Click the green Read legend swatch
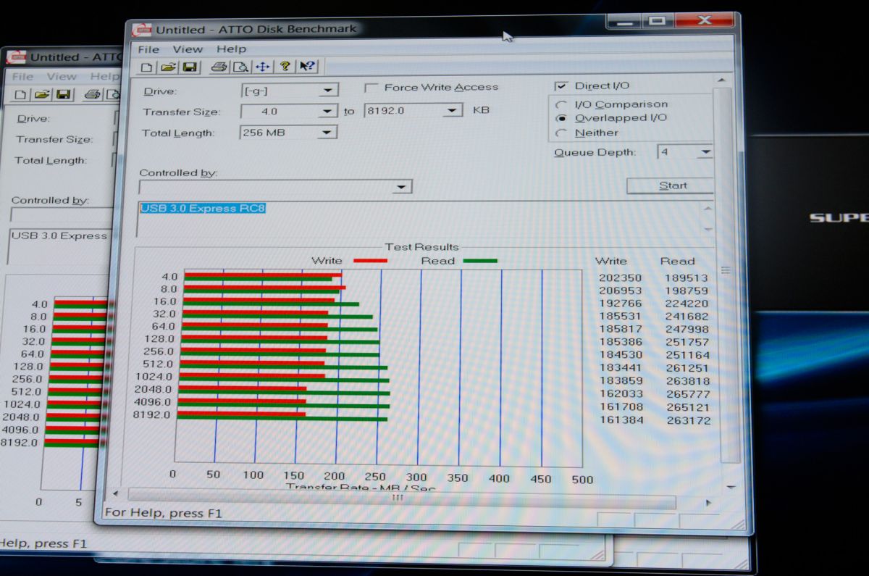Image resolution: width=869 pixels, height=576 pixels. point(480,261)
